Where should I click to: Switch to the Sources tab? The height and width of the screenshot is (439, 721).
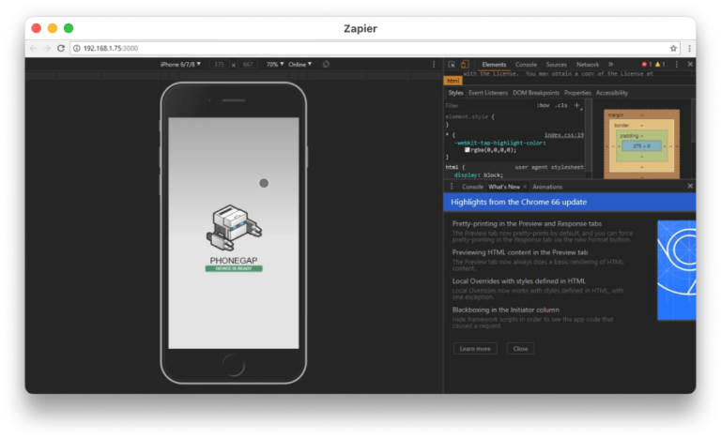557,65
